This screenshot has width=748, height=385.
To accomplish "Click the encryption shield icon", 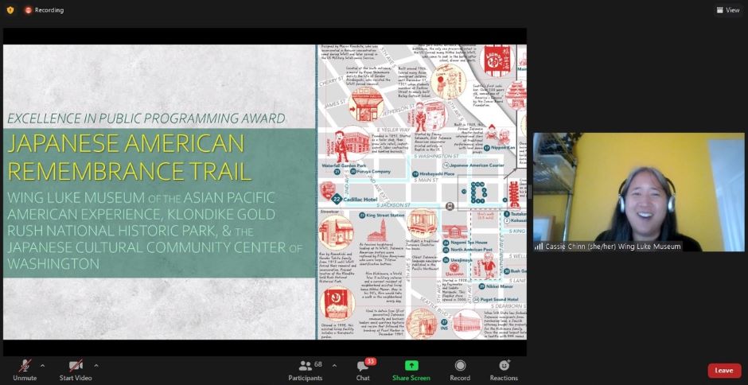I will click(x=10, y=10).
